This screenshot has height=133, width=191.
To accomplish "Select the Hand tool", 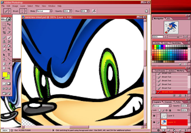I will (x=4, y=68).
